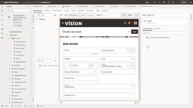Open the Audits panel in status bar
This screenshot has height=108, width=193.
tap(5, 106)
